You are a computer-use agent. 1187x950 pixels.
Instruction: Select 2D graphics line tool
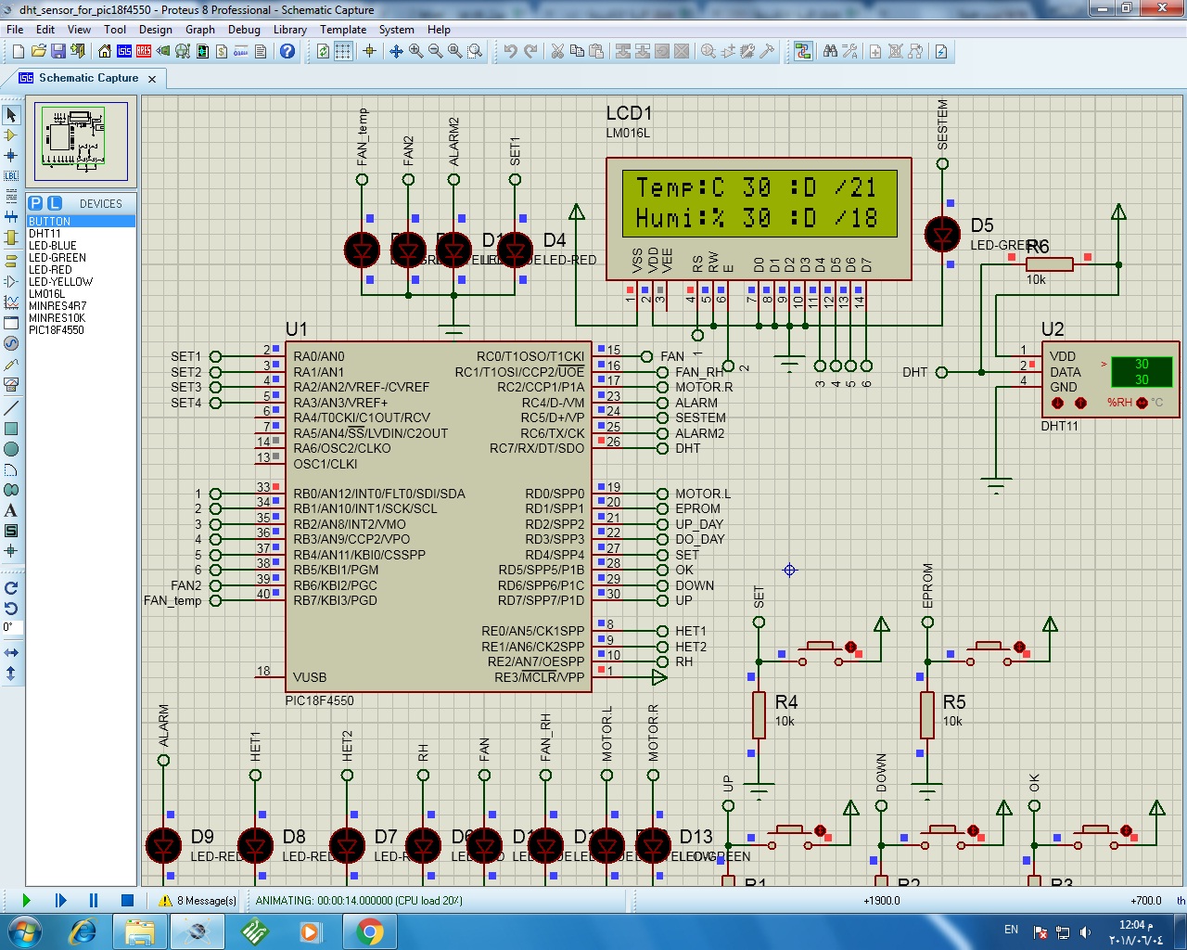(11, 408)
